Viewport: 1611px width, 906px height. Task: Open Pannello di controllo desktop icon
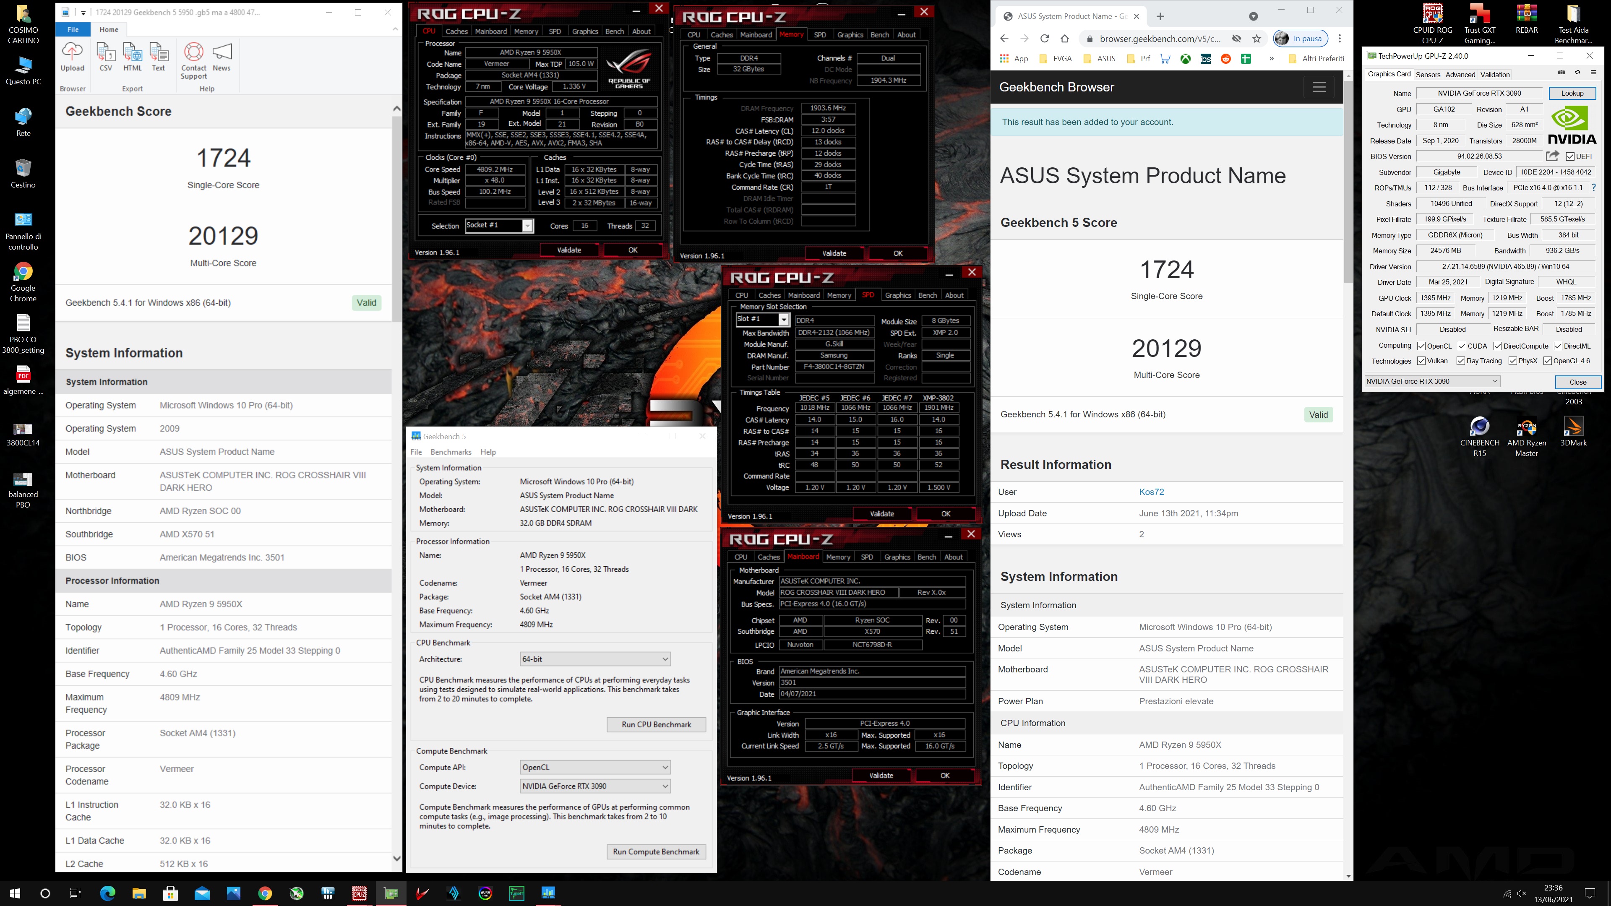23,230
